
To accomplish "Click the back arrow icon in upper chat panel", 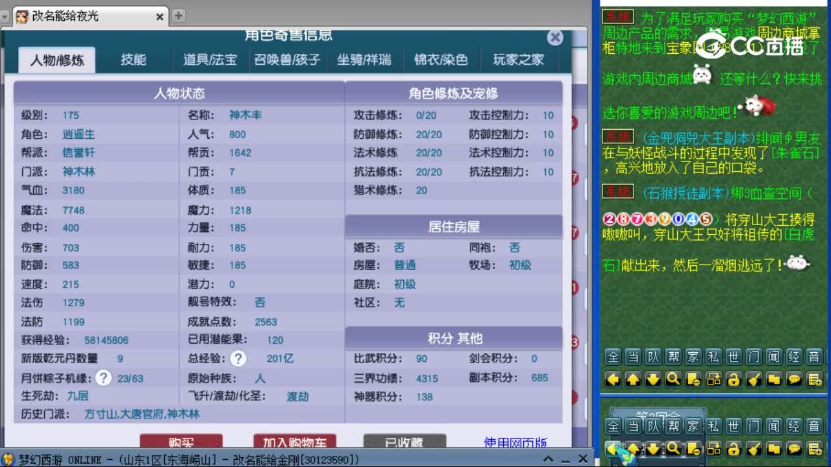I will click(x=612, y=379).
